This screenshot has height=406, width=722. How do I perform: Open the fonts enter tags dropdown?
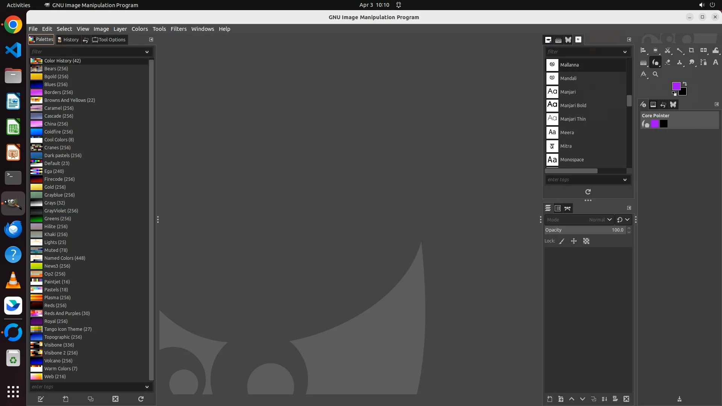coord(625,180)
